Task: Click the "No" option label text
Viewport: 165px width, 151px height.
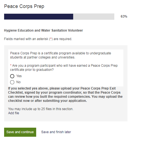Action: [18, 82]
